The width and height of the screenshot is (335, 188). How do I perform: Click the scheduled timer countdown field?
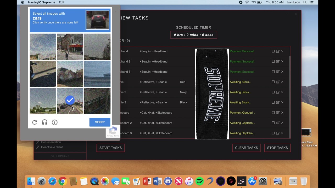coord(194,35)
